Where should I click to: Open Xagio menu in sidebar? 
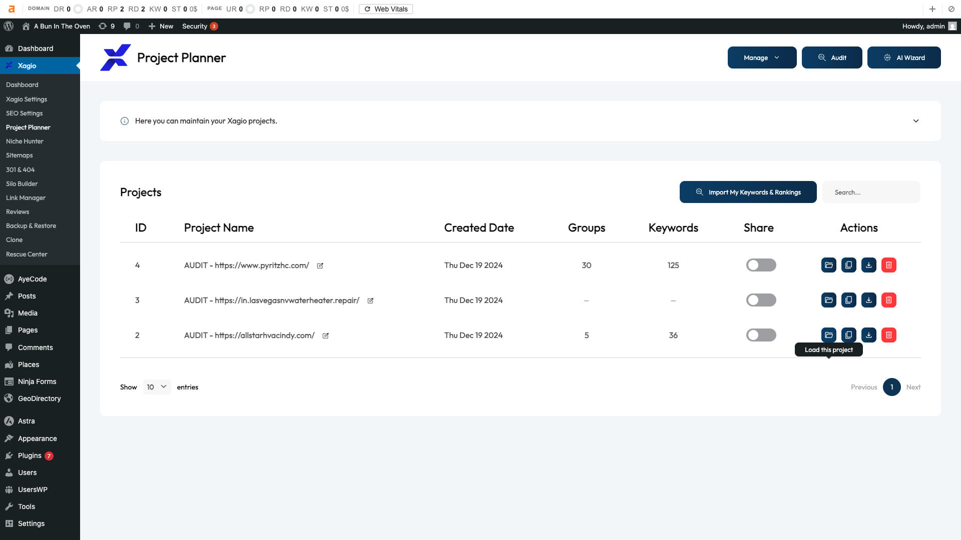pos(40,65)
